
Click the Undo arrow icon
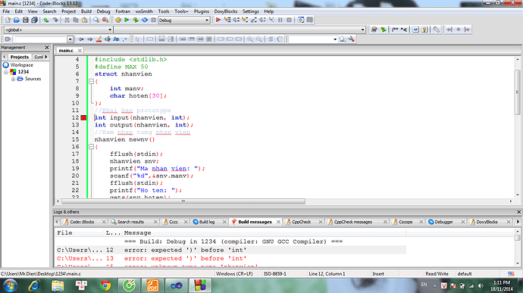click(46, 20)
